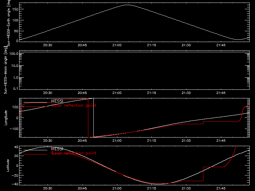Click 21:15 time label of Longitude plot

click(x=152, y=140)
